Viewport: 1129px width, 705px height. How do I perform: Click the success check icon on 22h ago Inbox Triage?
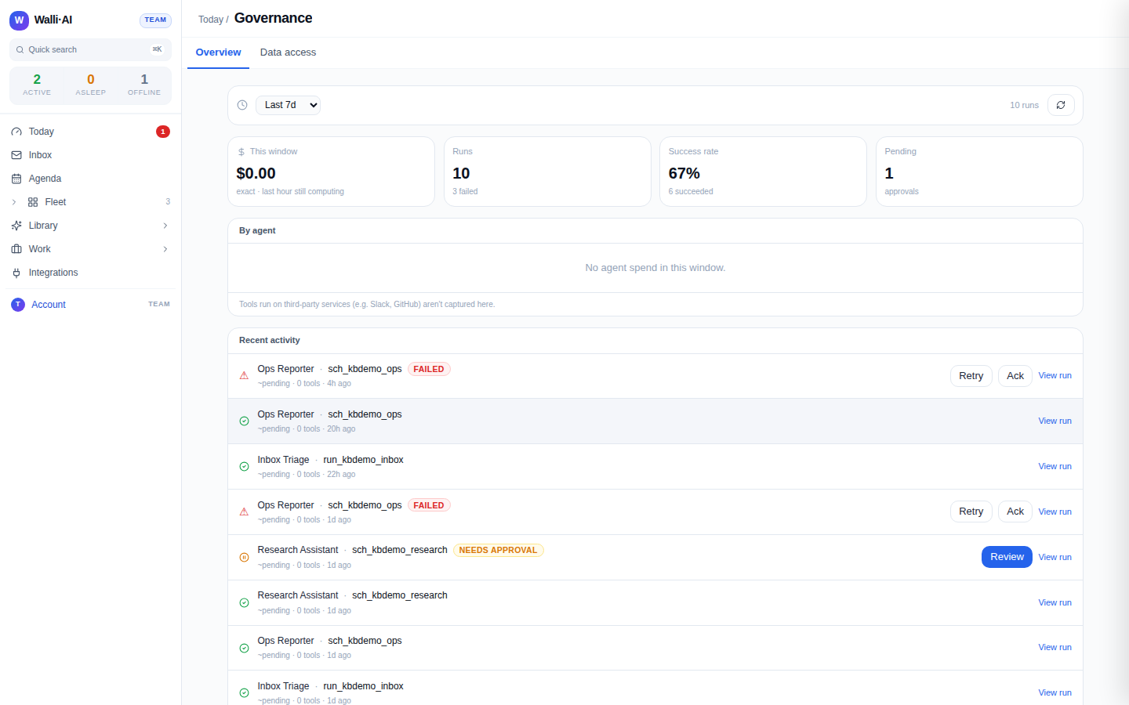pyautogui.click(x=244, y=467)
